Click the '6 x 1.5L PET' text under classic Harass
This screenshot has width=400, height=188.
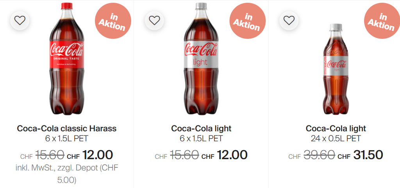pos(67,138)
